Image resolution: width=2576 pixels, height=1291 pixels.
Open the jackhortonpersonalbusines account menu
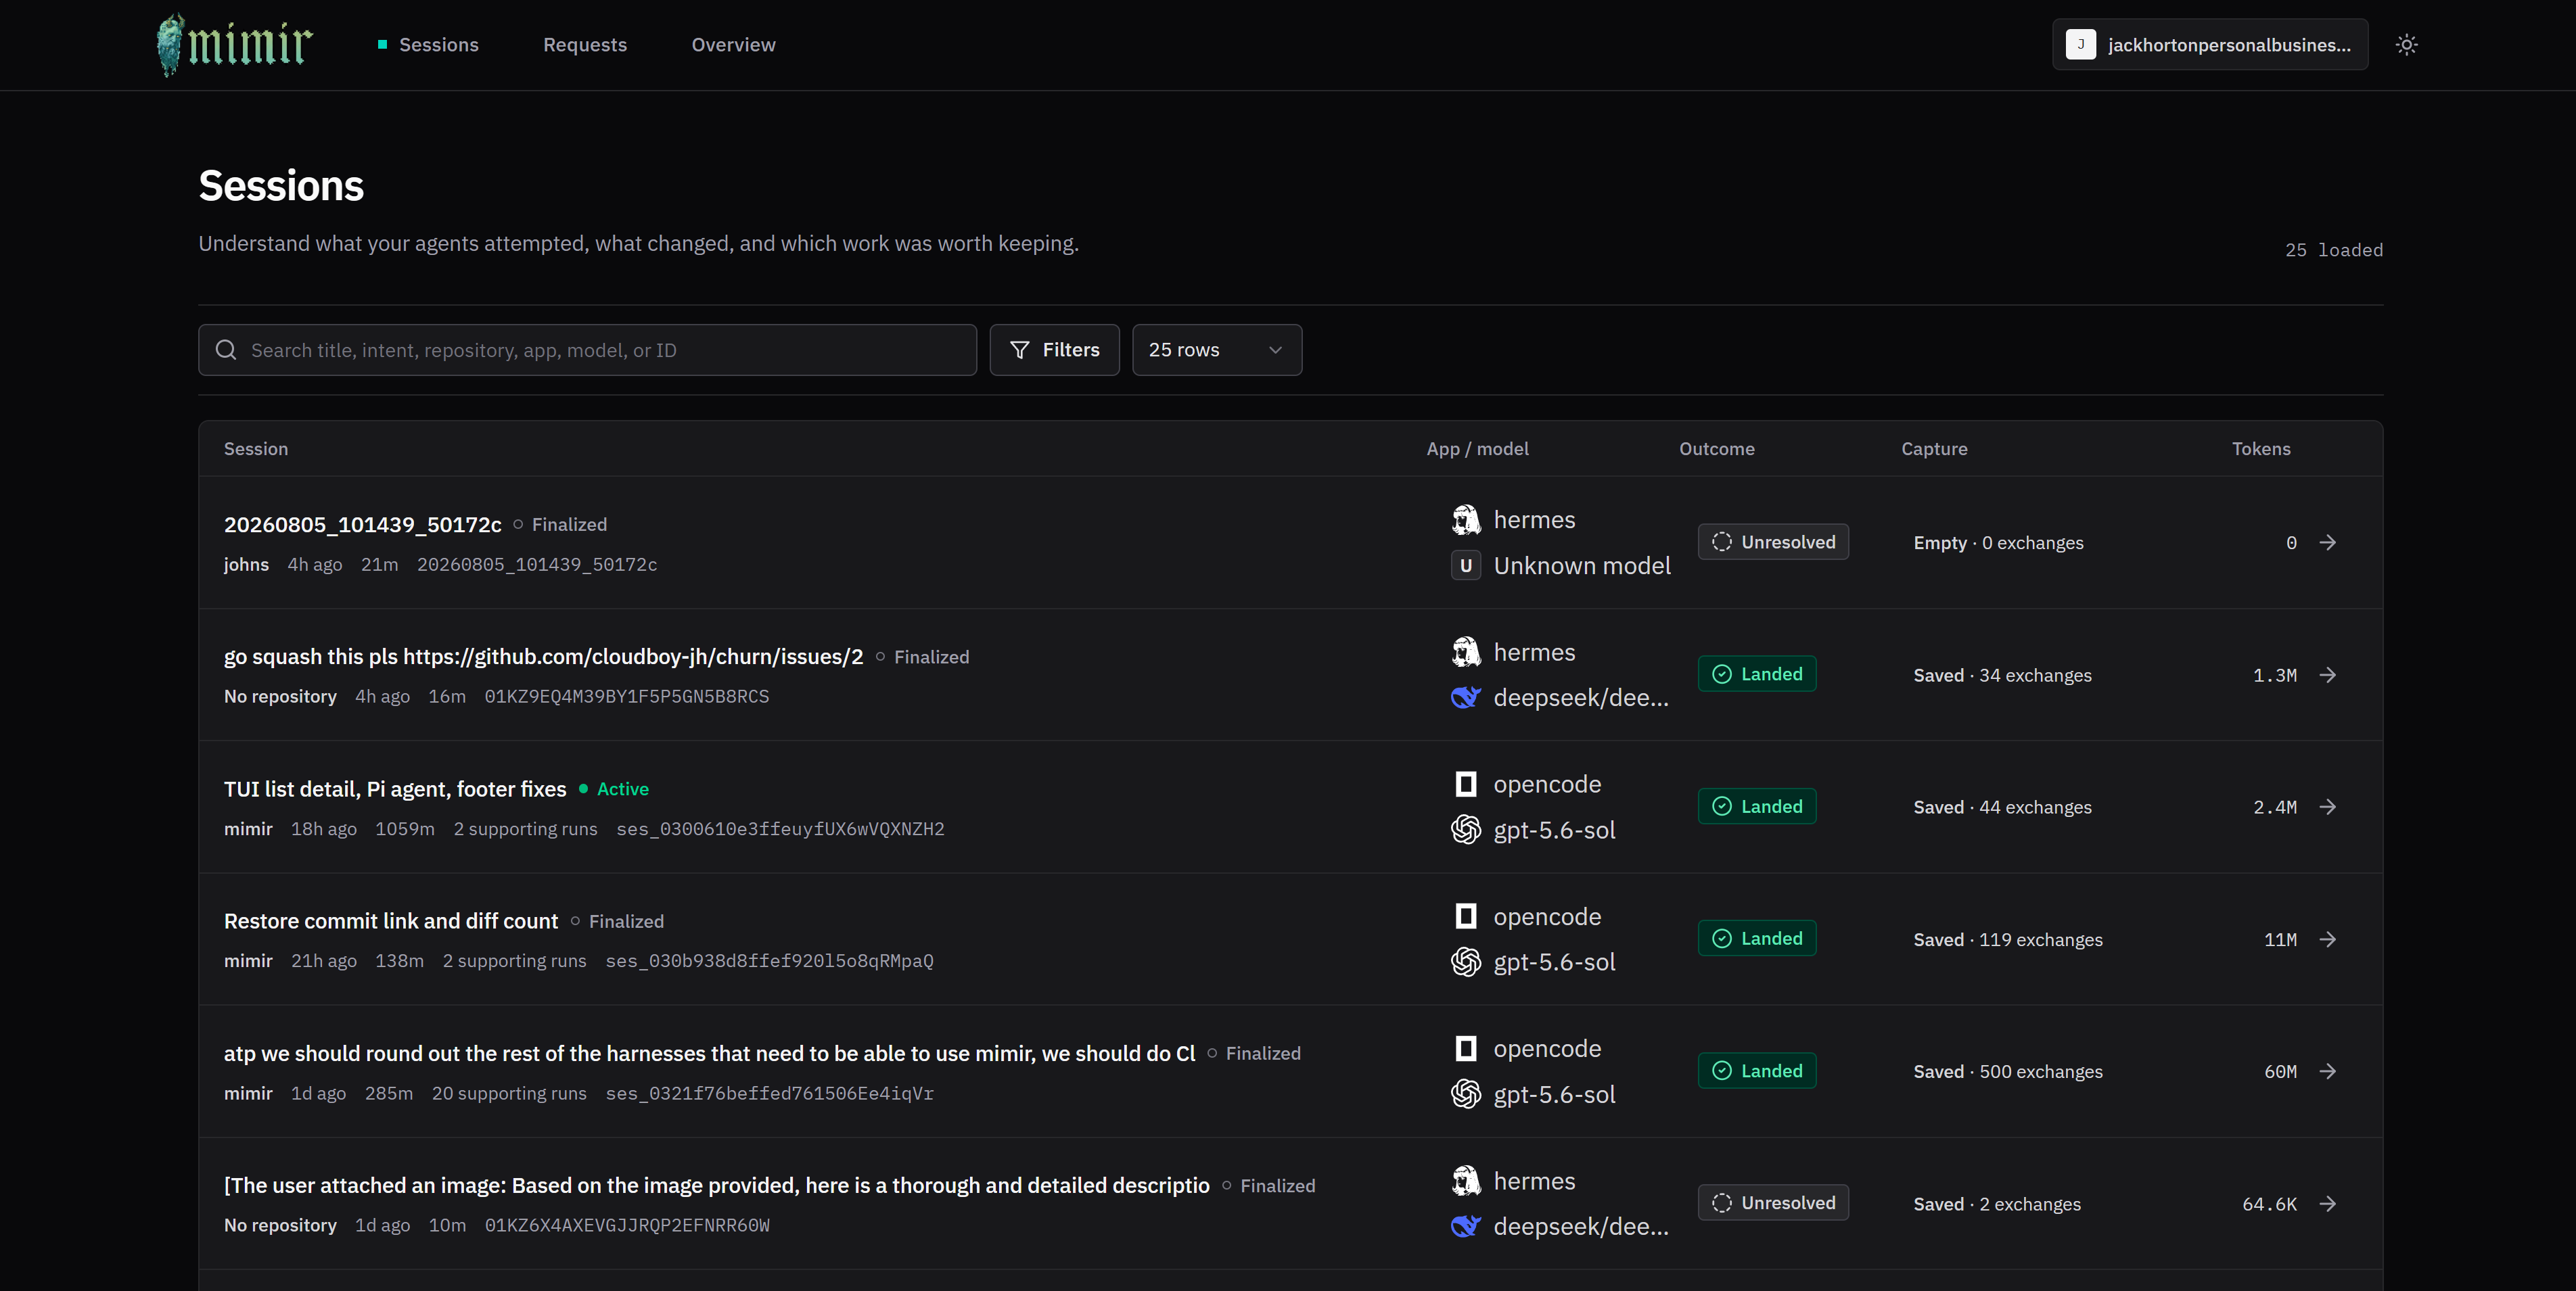(2210, 44)
